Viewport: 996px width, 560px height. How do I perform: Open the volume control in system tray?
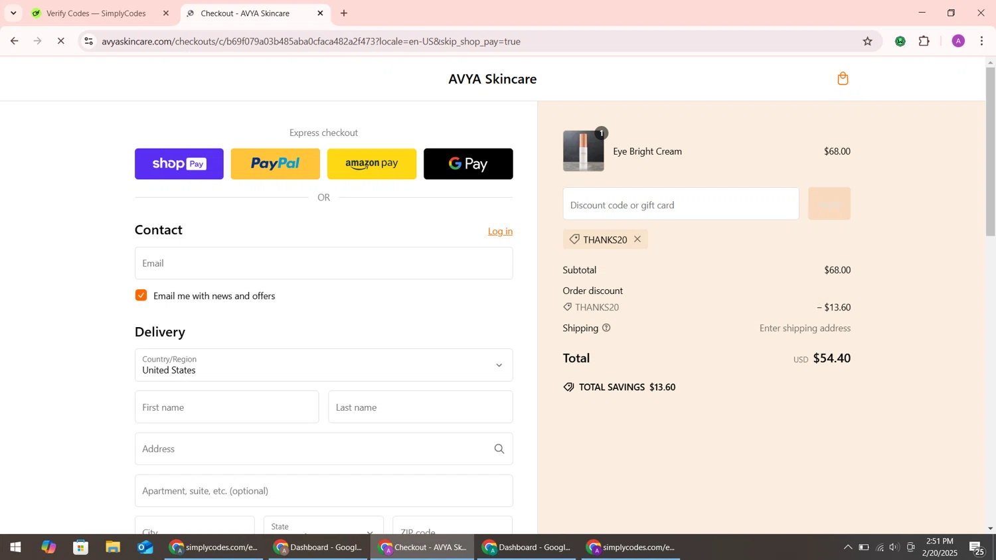point(894,547)
